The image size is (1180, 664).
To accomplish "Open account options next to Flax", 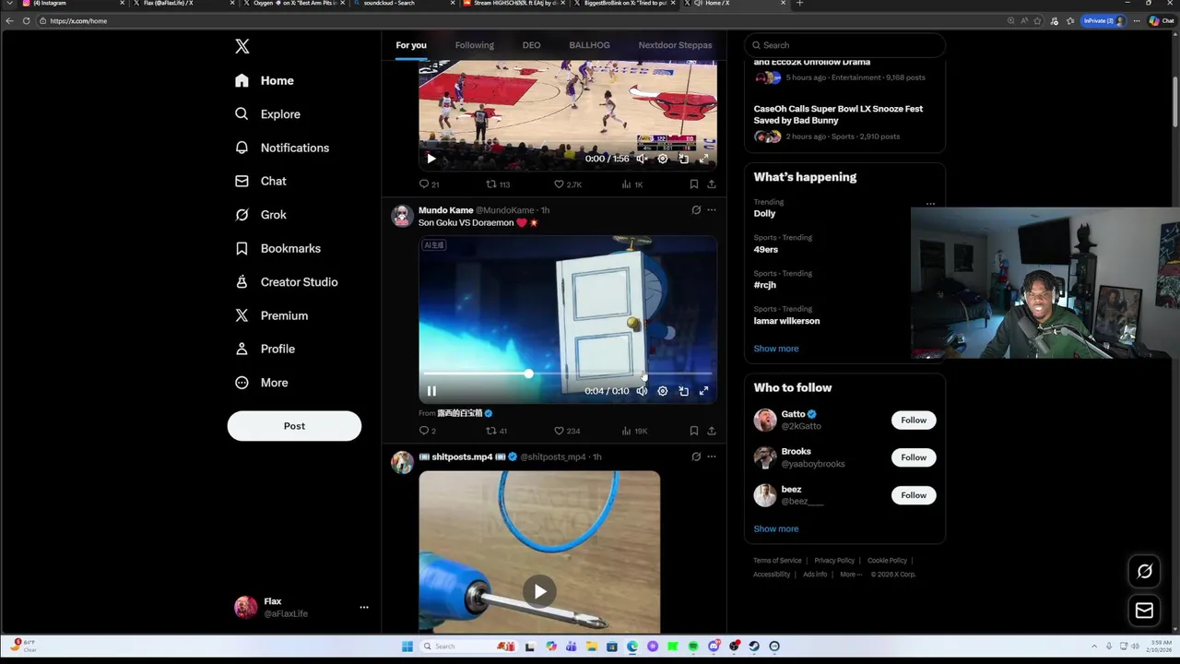I will (x=364, y=607).
